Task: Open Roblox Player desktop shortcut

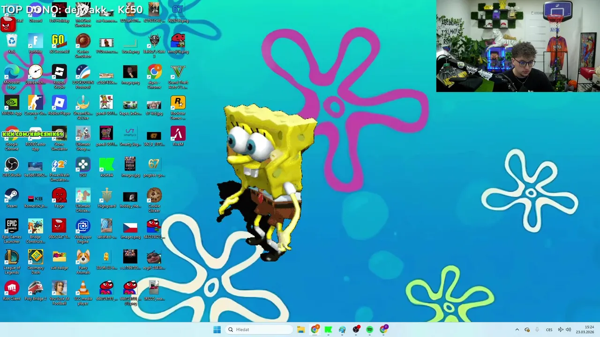Action: tap(59, 105)
